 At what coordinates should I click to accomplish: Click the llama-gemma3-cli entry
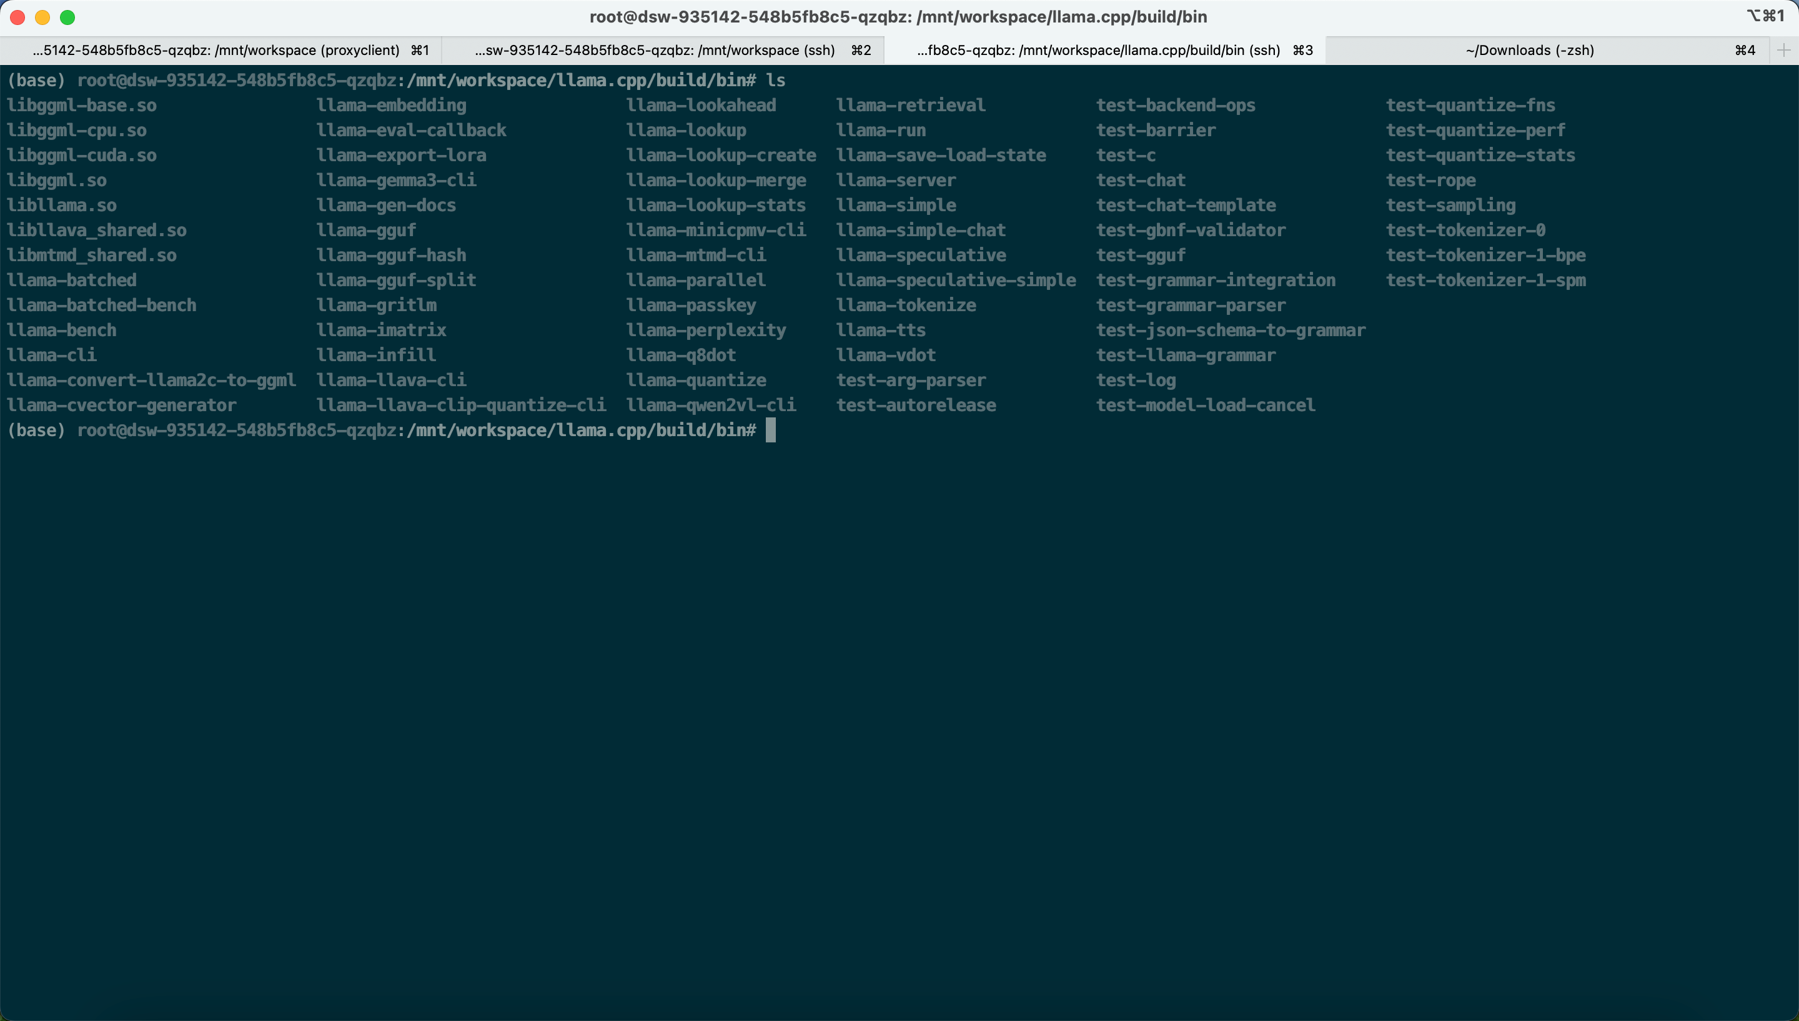coord(397,180)
